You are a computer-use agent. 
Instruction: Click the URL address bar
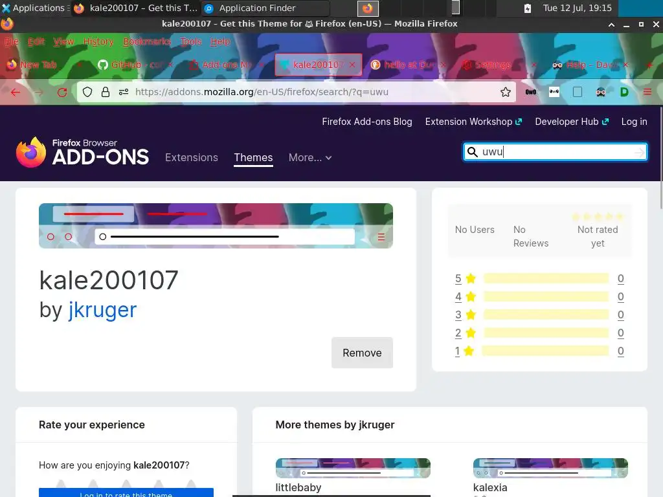296,92
